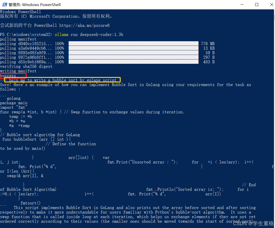
Task: Click the prompt 'help me to write a bubble sort'
Action: point(63,80)
